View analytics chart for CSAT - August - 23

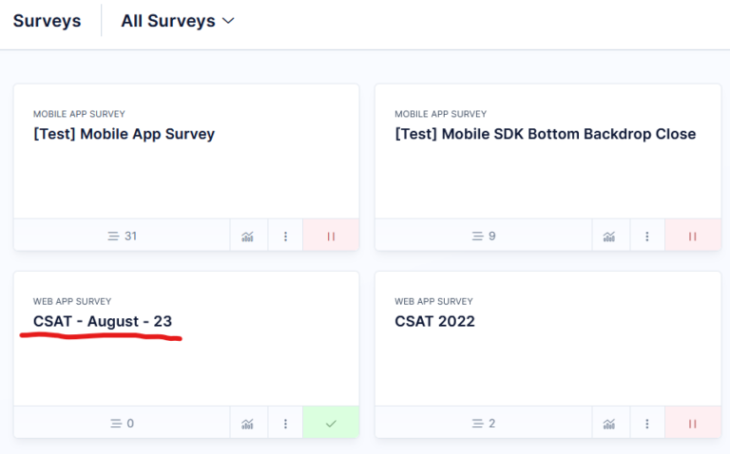pos(248,423)
